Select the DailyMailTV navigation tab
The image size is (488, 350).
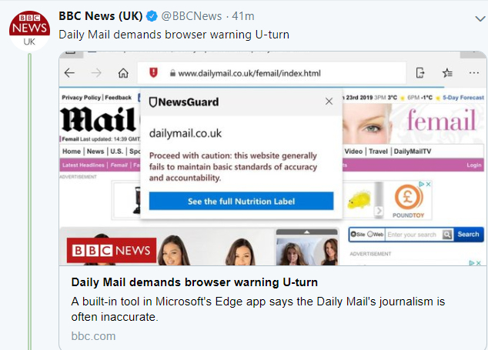point(413,152)
